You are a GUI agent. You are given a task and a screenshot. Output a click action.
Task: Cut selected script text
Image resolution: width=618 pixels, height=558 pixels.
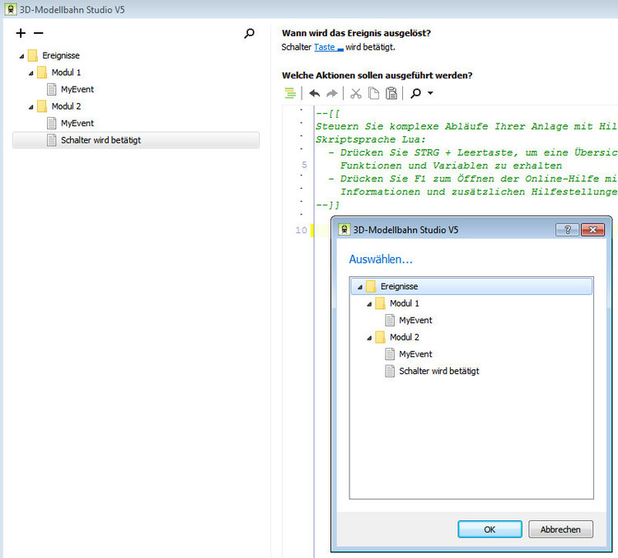[x=355, y=93]
